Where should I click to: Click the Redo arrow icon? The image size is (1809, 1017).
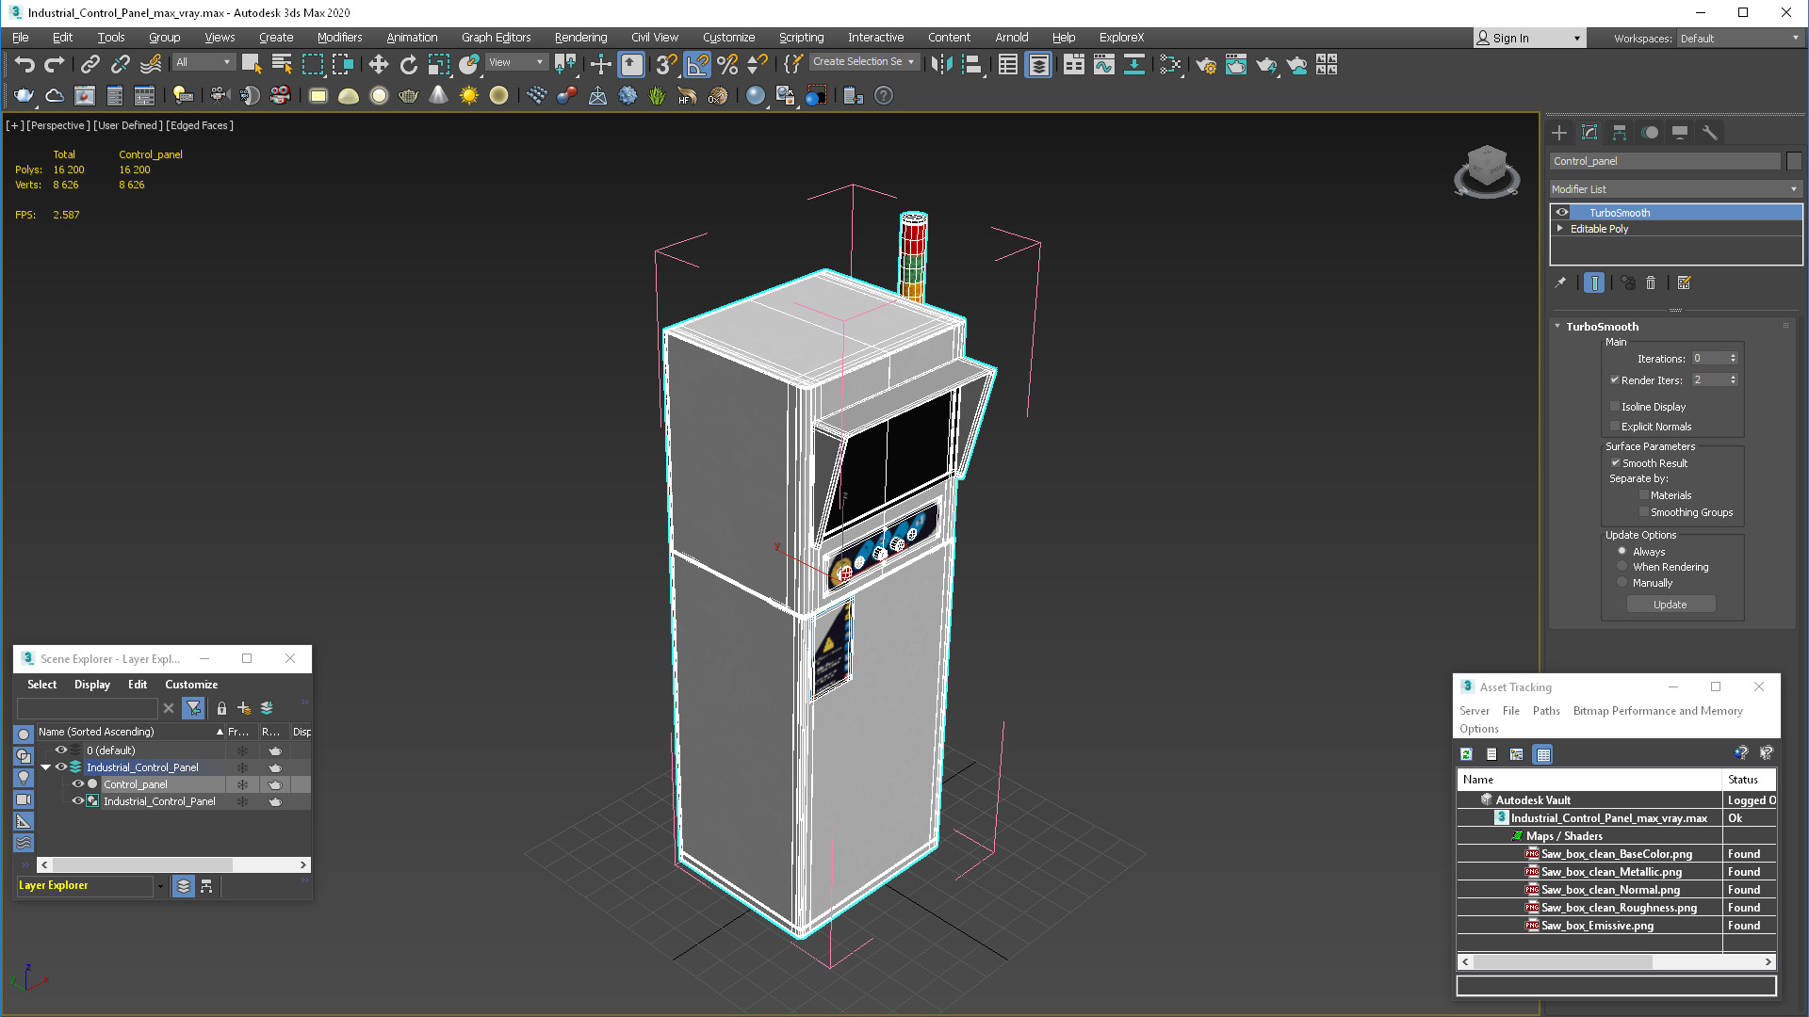click(x=55, y=64)
